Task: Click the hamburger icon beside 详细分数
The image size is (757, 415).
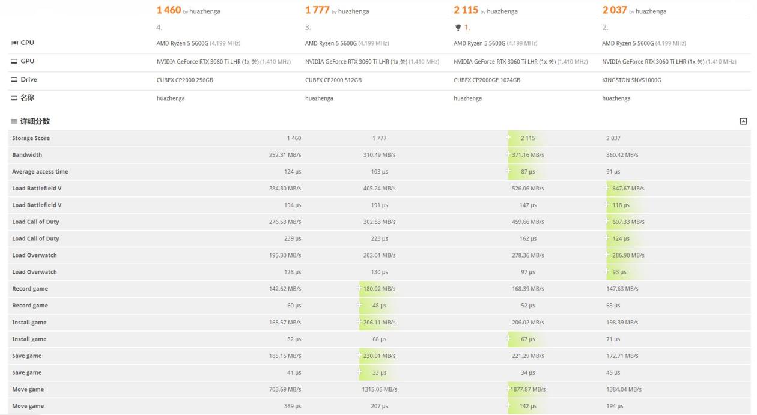Action: [15, 121]
